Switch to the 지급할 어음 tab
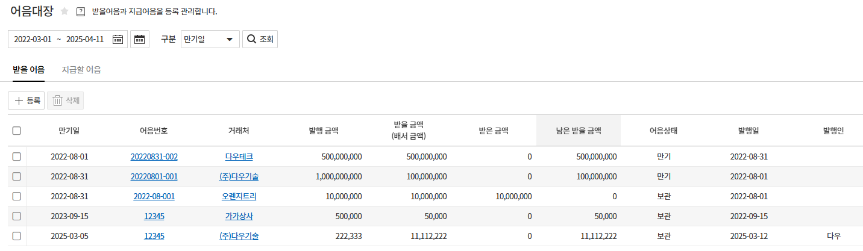 [x=81, y=70]
